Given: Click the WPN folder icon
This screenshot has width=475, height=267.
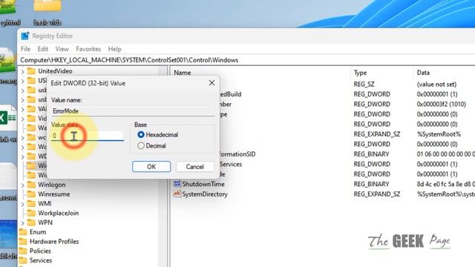Looking at the screenshot, I should 31,222.
